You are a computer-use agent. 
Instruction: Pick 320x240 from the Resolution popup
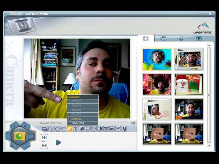pyautogui.click(x=83, y=110)
